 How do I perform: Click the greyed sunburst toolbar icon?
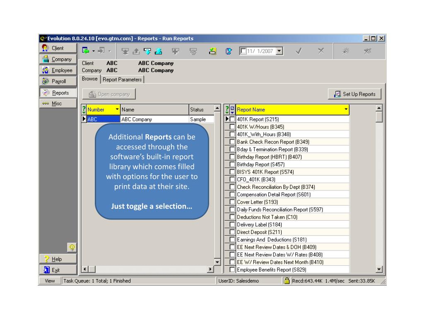tap(345, 51)
